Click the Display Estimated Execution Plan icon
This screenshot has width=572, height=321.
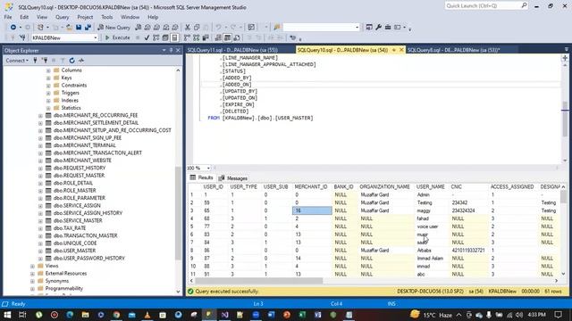[x=156, y=37]
